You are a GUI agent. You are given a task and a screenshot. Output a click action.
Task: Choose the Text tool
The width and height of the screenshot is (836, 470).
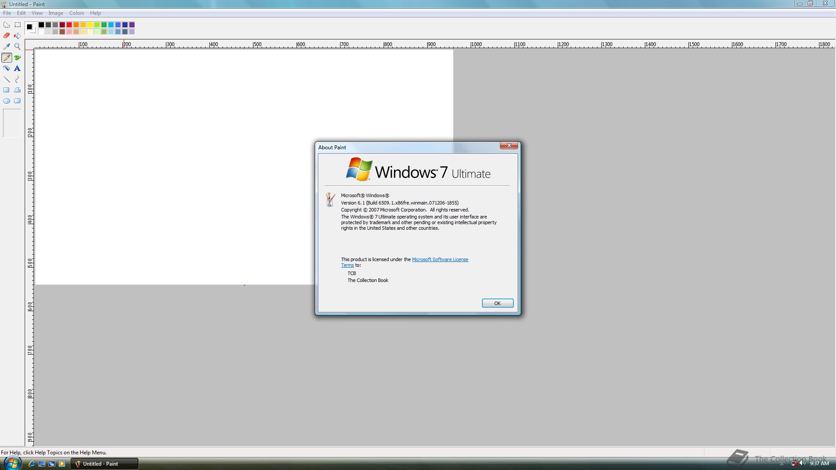(x=17, y=68)
